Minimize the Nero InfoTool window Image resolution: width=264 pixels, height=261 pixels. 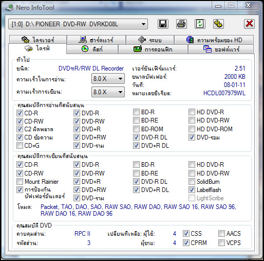click(x=218, y=6)
